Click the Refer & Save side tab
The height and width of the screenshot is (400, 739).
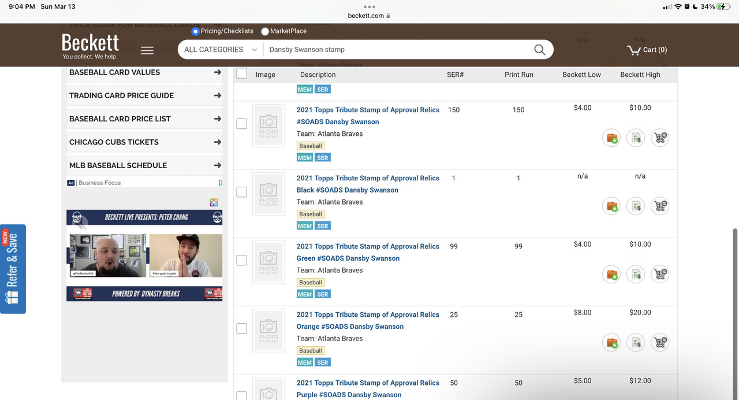(13, 269)
